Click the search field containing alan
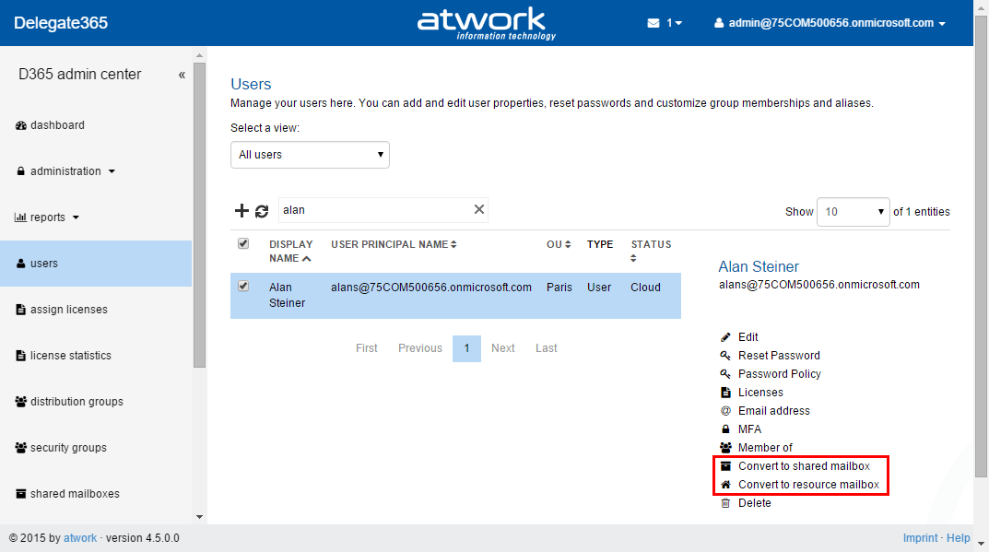The width and height of the screenshot is (989, 552). (373, 210)
